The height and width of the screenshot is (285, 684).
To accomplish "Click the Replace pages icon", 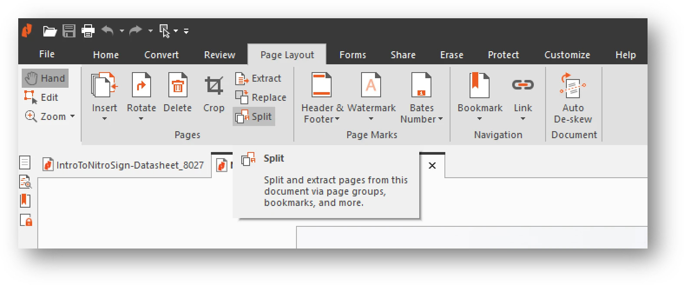I will tap(241, 97).
